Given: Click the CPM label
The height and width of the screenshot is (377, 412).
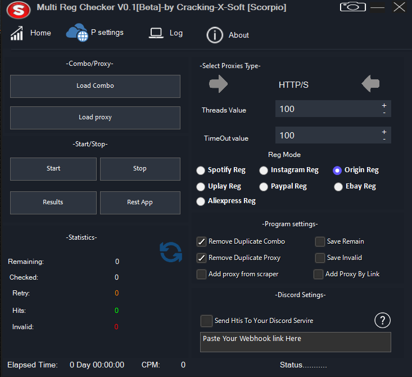Looking at the screenshot, I should click(x=151, y=365).
